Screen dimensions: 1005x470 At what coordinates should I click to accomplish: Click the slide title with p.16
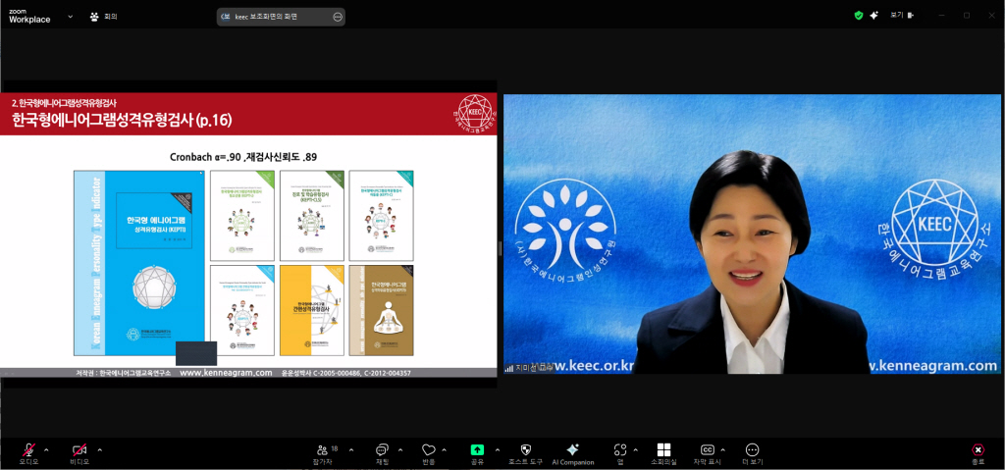pyautogui.click(x=122, y=120)
